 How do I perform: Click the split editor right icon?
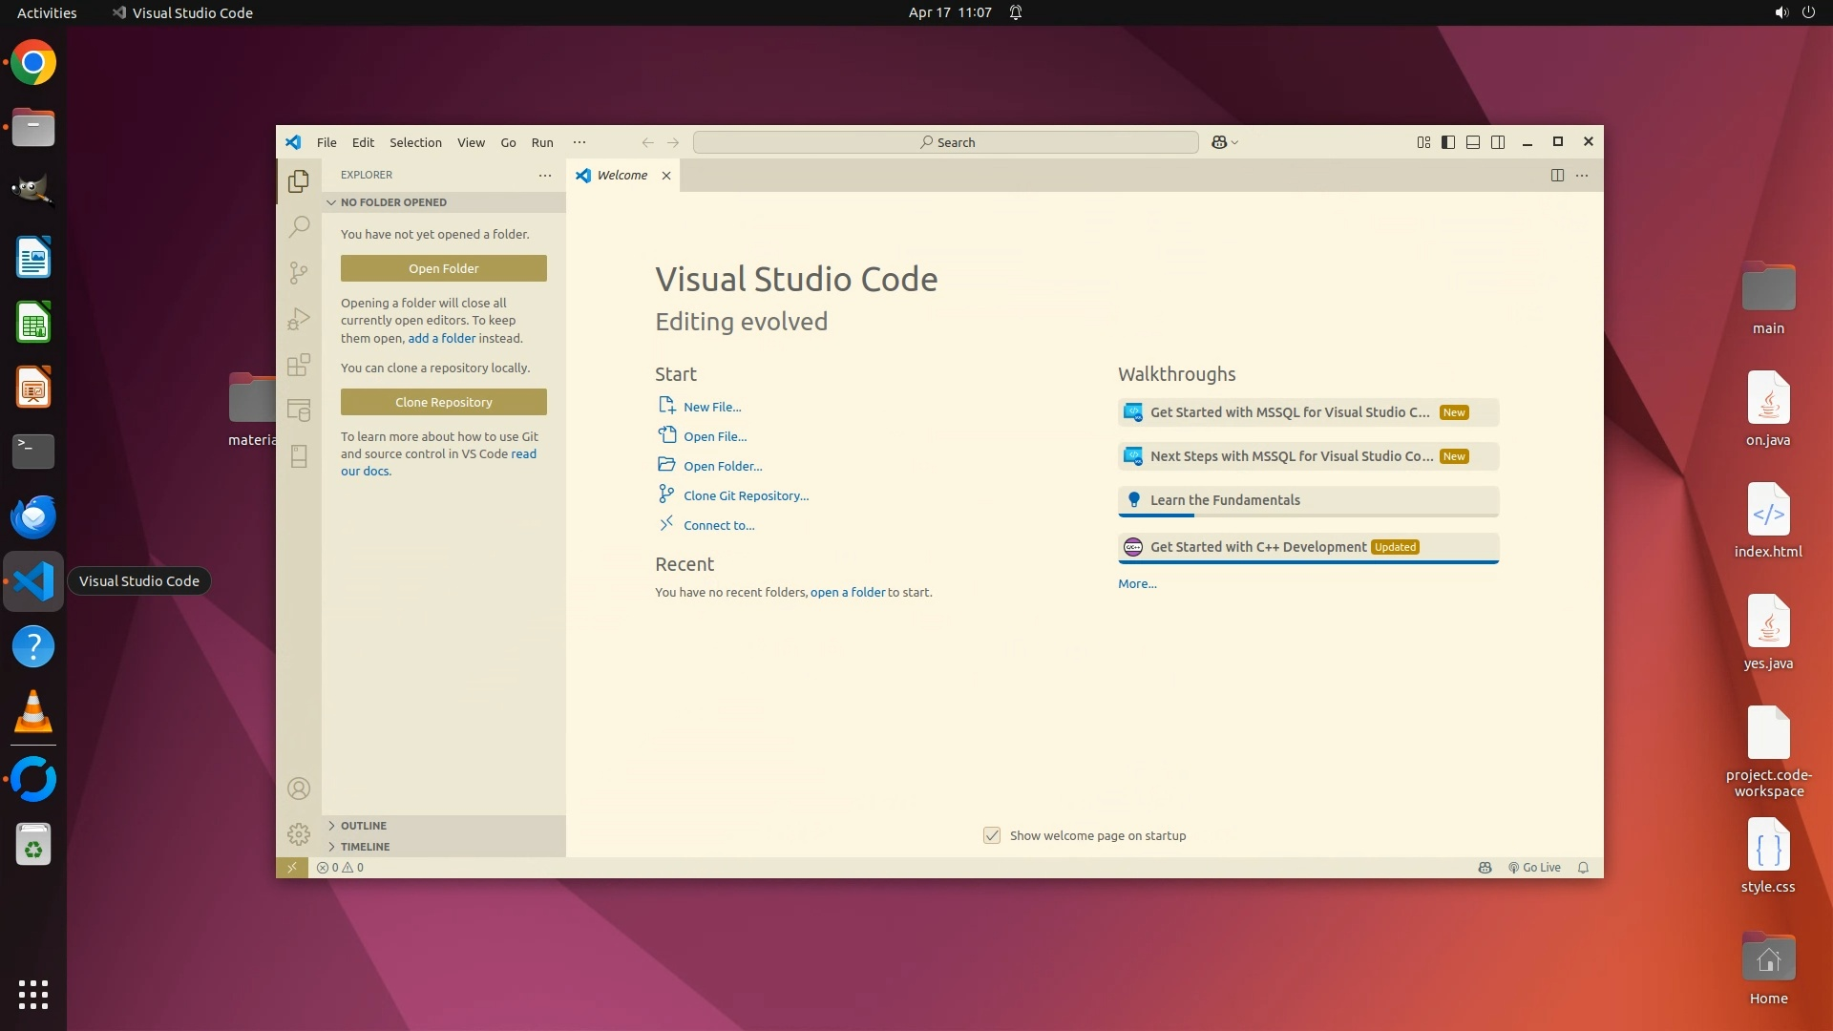[1557, 175]
